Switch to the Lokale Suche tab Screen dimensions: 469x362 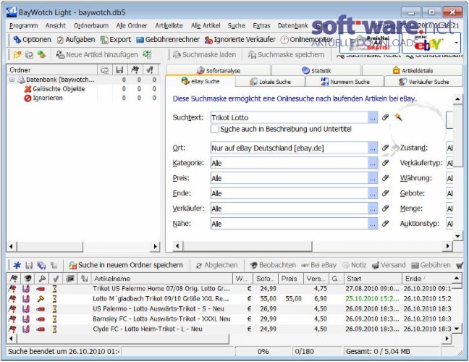click(x=270, y=82)
